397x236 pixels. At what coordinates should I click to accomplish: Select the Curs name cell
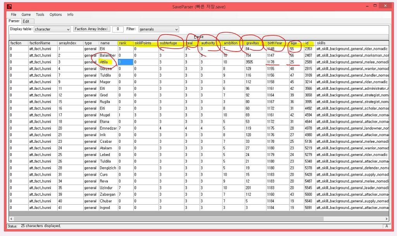[108, 174]
